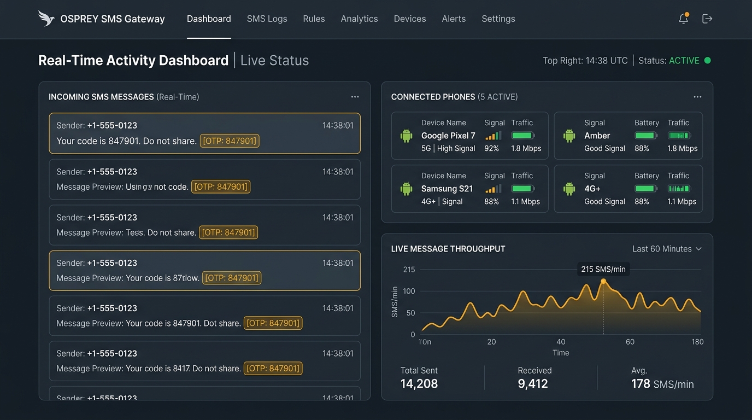Click the Android icon for Google Pixel 7
752x420 pixels.
[406, 136]
